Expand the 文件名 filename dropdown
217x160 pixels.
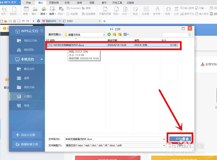[164, 139]
